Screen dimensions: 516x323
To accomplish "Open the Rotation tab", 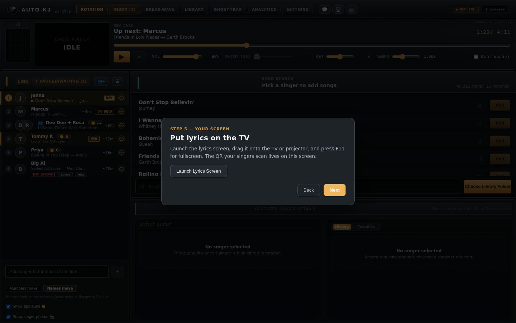I will click(92, 10).
